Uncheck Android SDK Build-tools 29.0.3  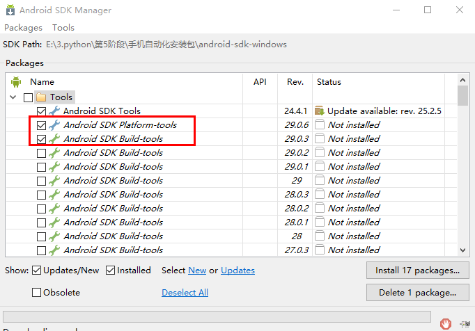click(x=42, y=139)
